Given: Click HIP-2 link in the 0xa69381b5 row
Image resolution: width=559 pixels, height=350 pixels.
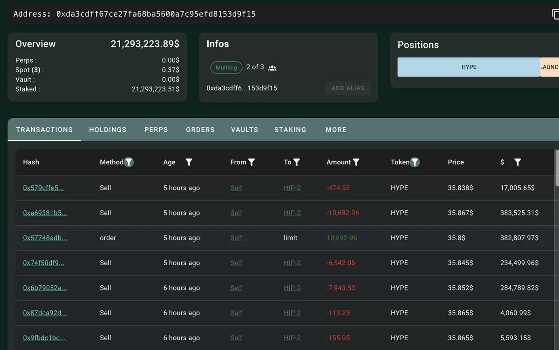Looking at the screenshot, I should click(x=292, y=213).
